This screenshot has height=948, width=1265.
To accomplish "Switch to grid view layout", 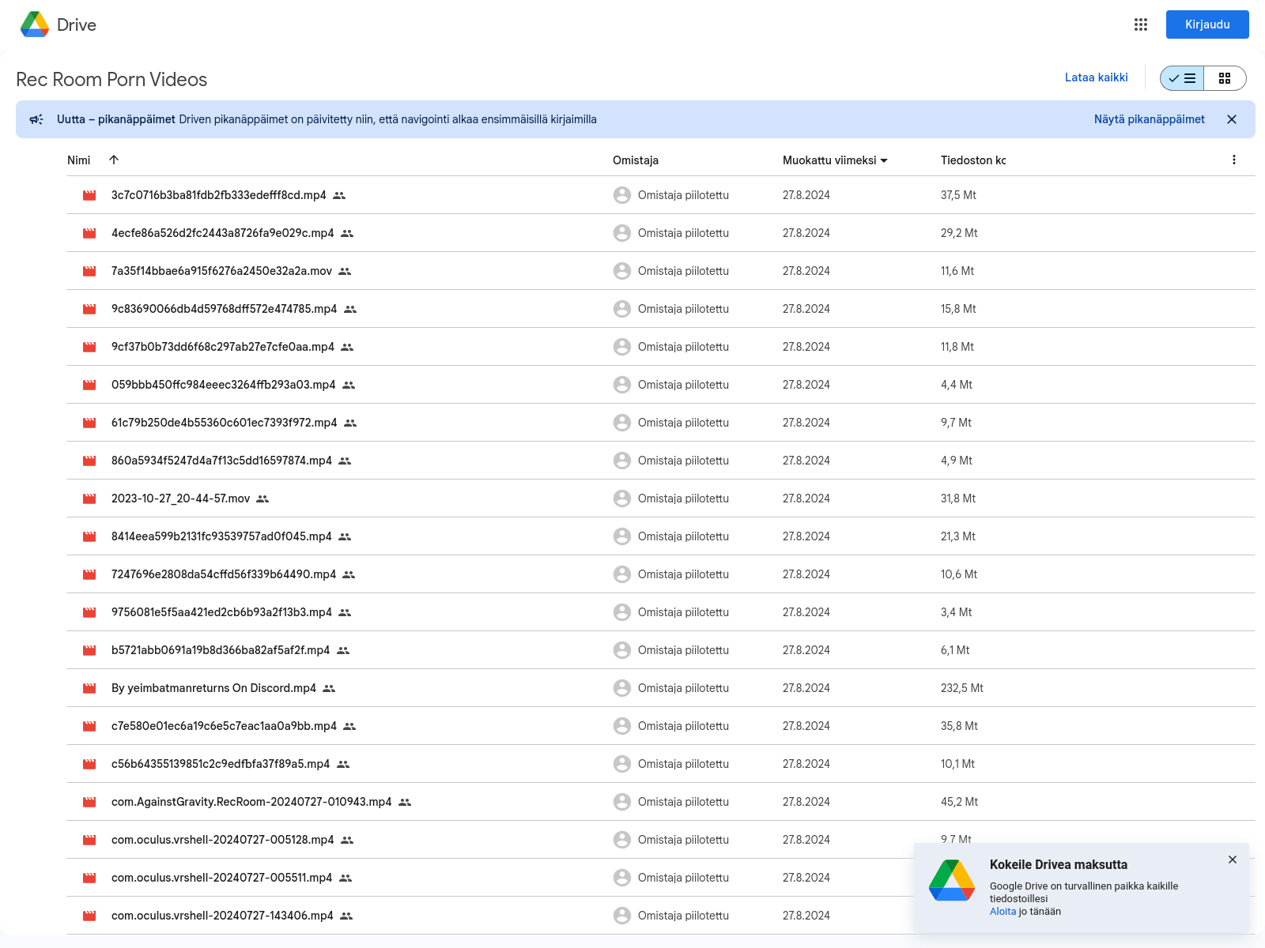I will click(1225, 78).
